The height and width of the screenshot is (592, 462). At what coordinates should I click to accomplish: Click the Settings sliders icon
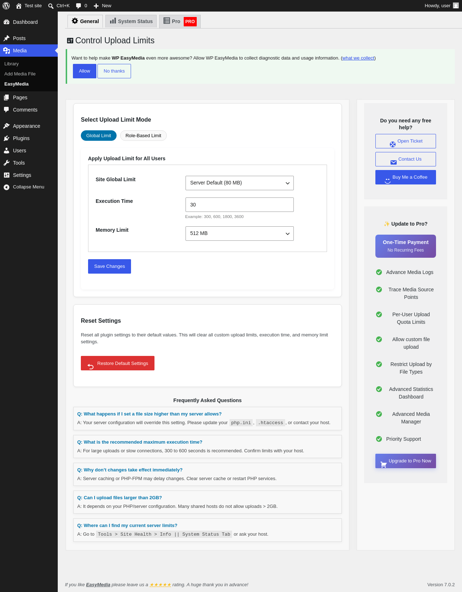(6, 175)
